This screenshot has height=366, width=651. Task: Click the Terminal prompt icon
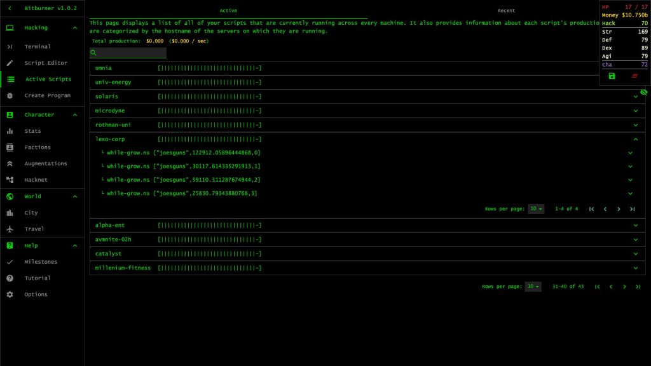click(x=10, y=46)
